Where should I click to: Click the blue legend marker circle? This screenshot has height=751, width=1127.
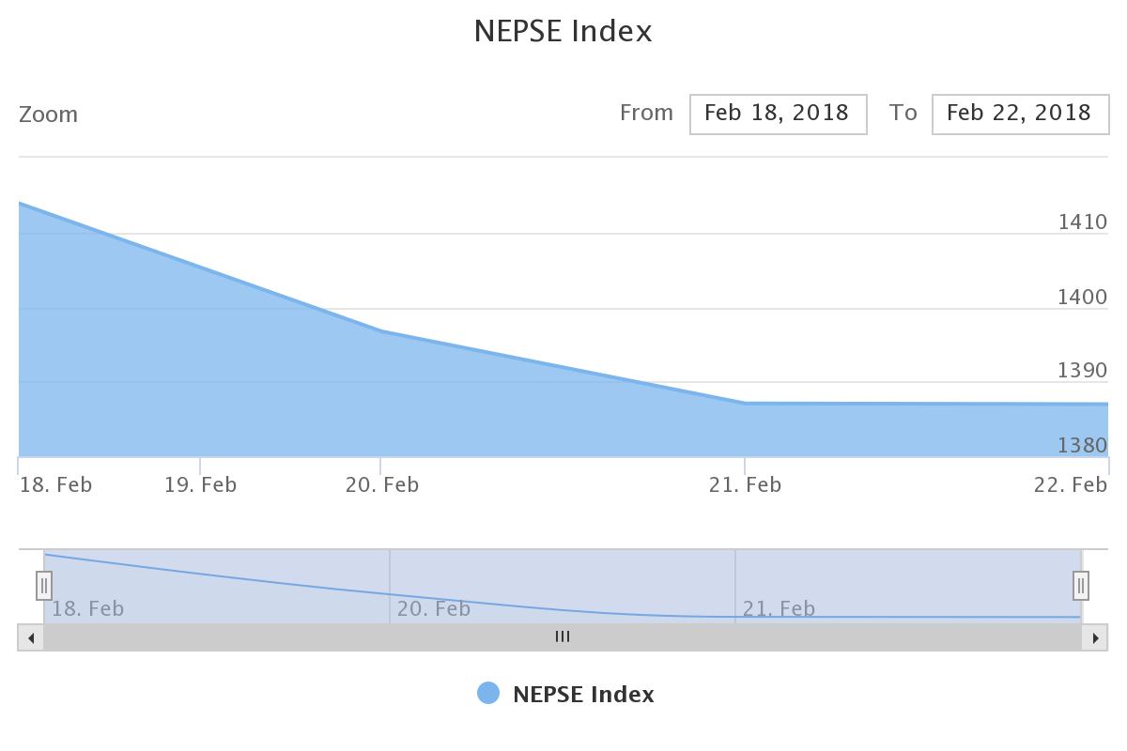[x=488, y=693]
